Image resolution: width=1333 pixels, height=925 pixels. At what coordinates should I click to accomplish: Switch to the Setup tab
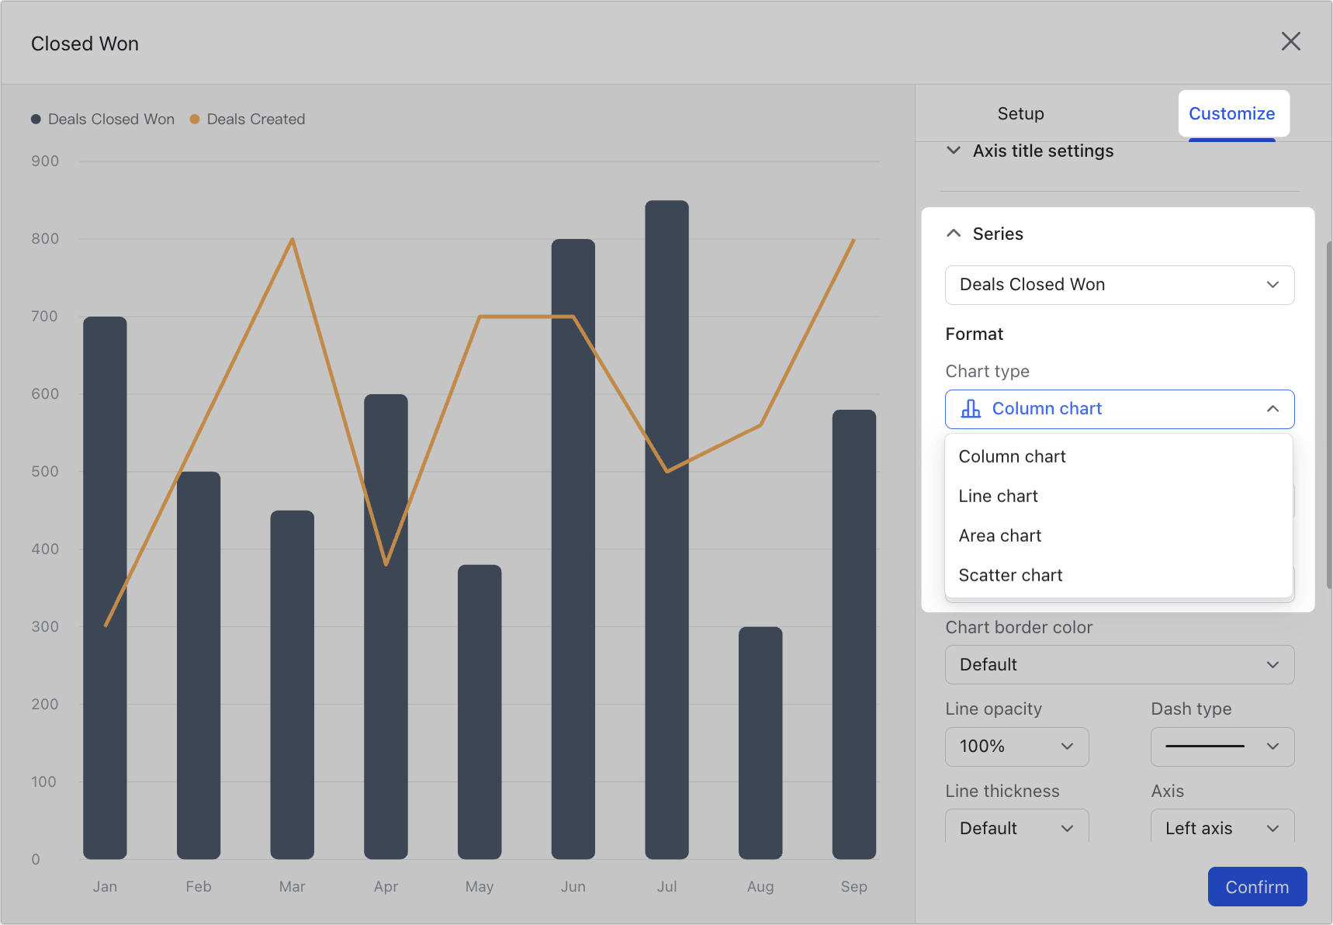coord(1020,114)
